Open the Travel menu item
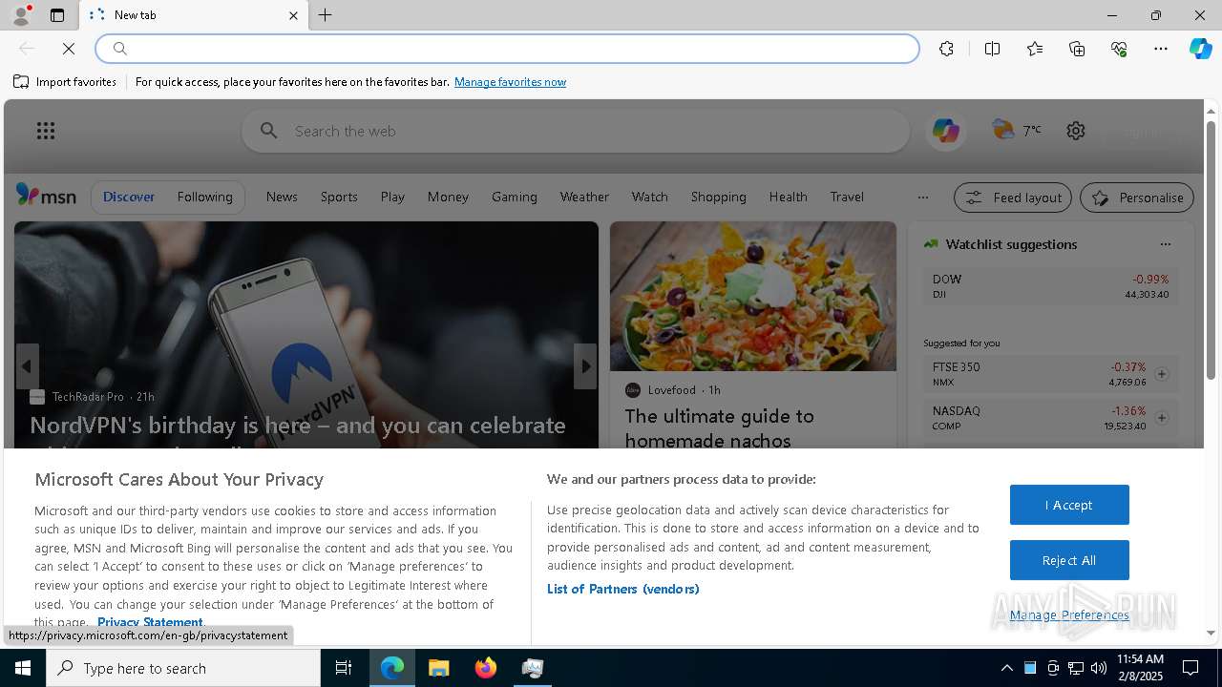 click(x=847, y=197)
